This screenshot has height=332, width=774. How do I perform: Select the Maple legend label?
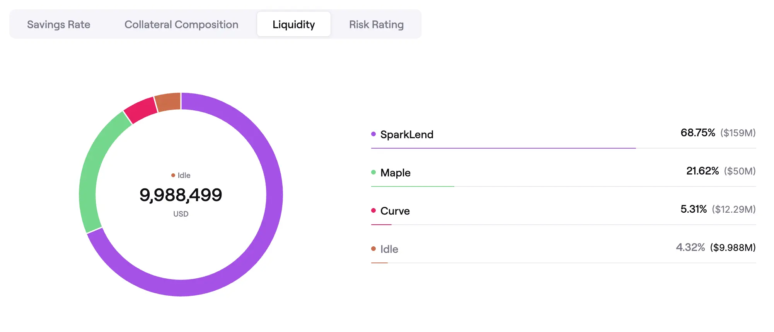pyautogui.click(x=395, y=173)
